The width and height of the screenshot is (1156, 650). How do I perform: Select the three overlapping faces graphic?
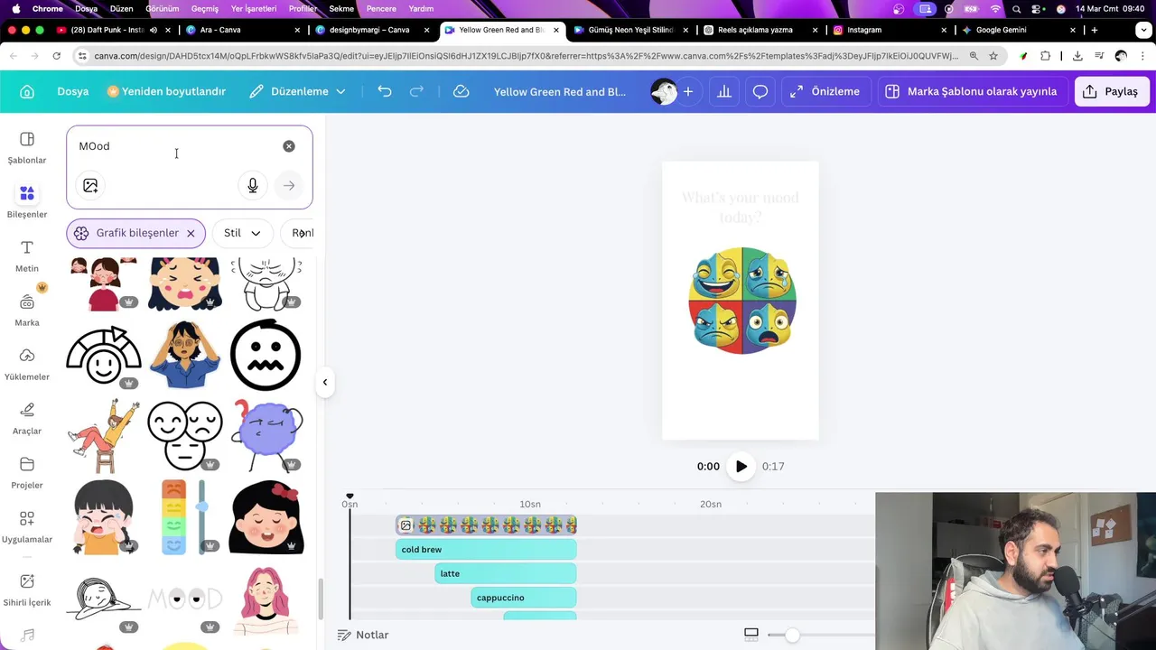tap(185, 435)
